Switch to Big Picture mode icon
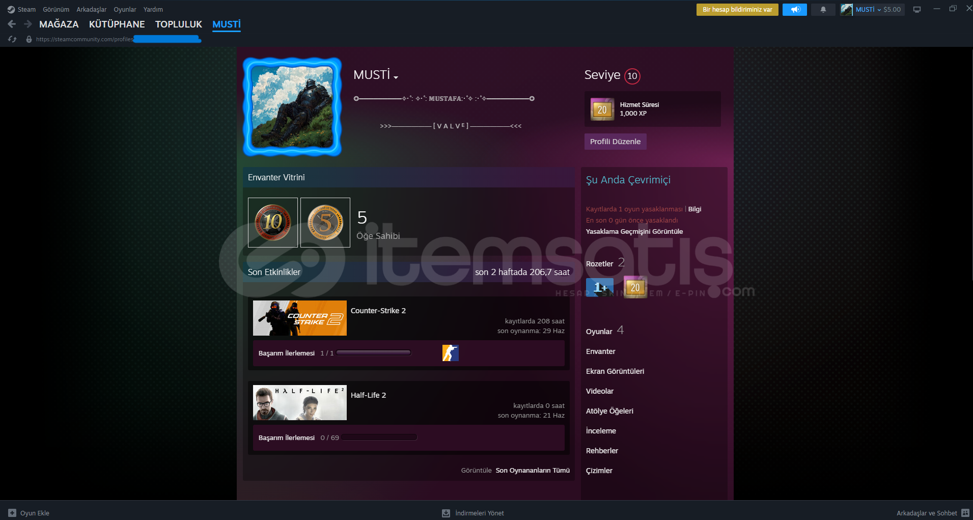The height and width of the screenshot is (520, 973). (x=917, y=10)
